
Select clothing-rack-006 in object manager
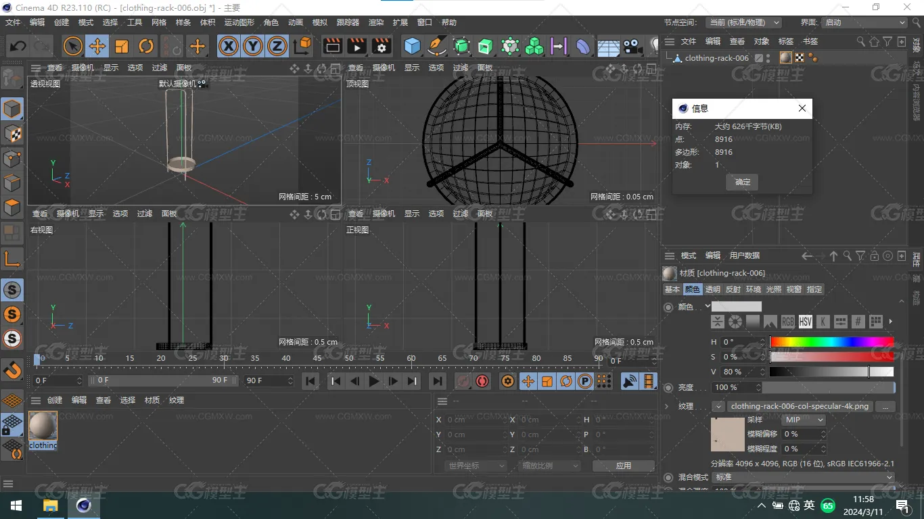point(716,58)
